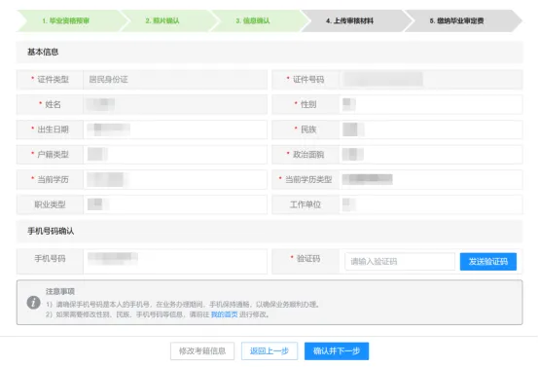
Task: Click the 证件号码 field
Action: (x=431, y=80)
